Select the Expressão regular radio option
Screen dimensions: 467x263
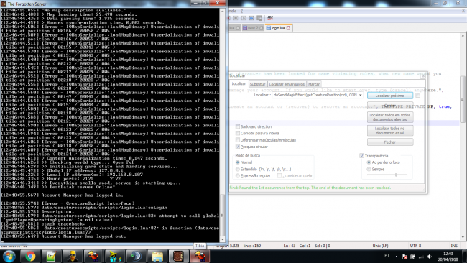[x=238, y=176]
